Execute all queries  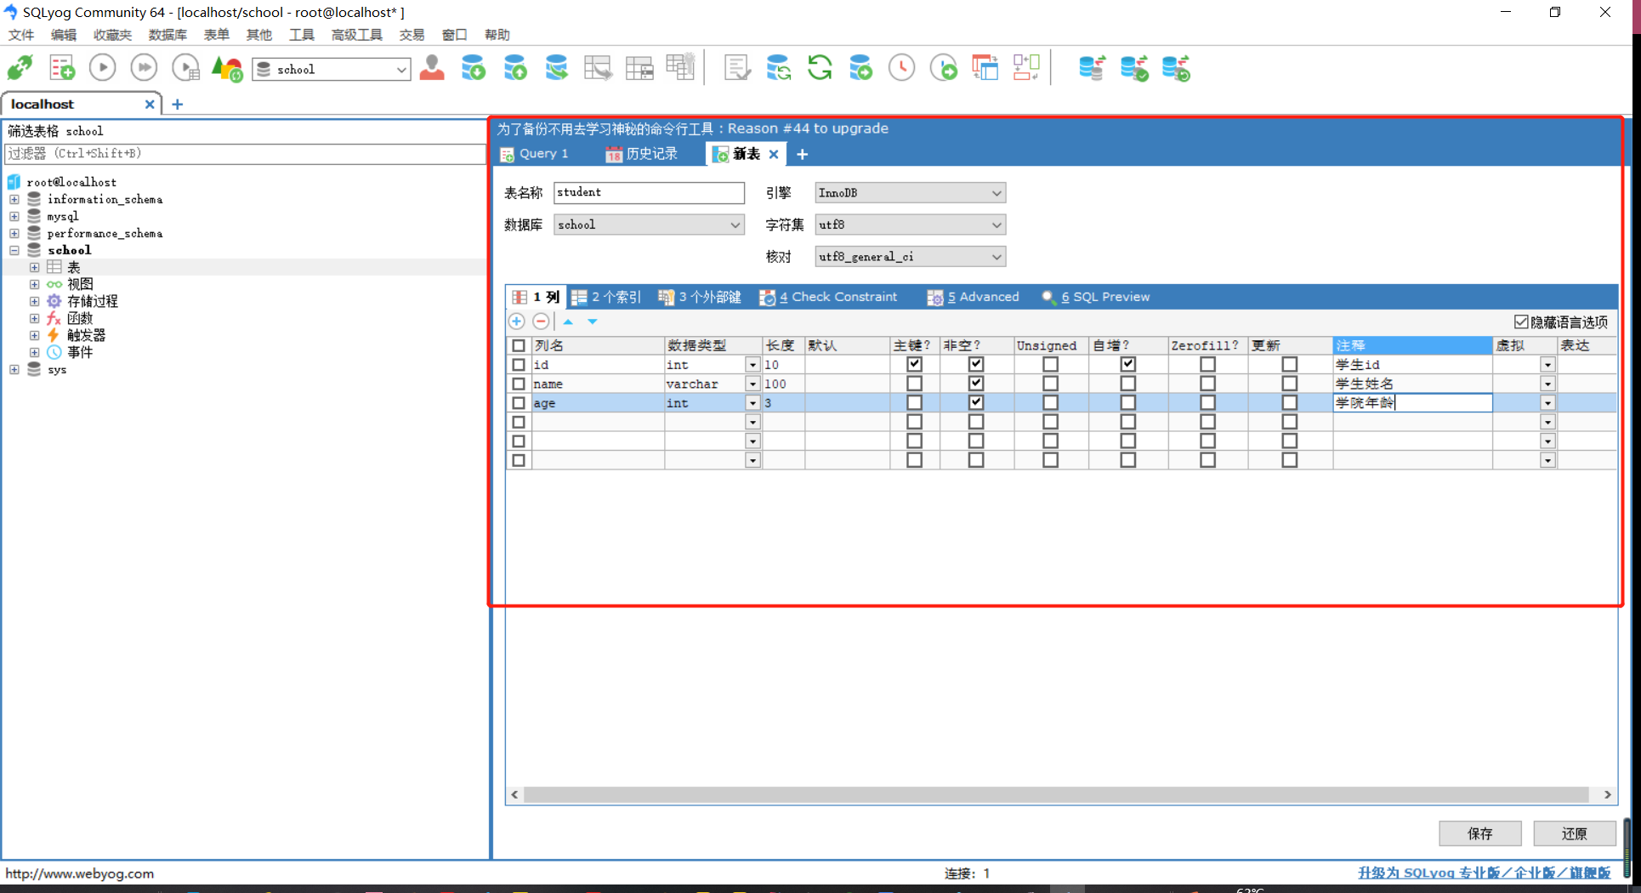click(144, 67)
